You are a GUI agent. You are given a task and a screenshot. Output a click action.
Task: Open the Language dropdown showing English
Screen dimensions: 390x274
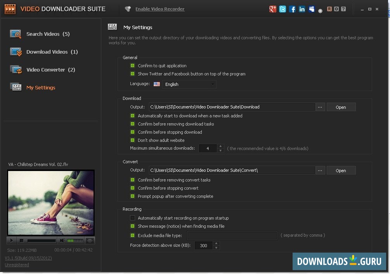pos(189,84)
